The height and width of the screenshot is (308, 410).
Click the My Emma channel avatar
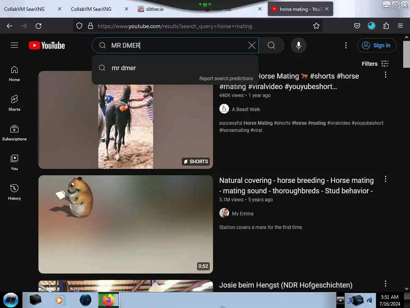click(x=224, y=213)
